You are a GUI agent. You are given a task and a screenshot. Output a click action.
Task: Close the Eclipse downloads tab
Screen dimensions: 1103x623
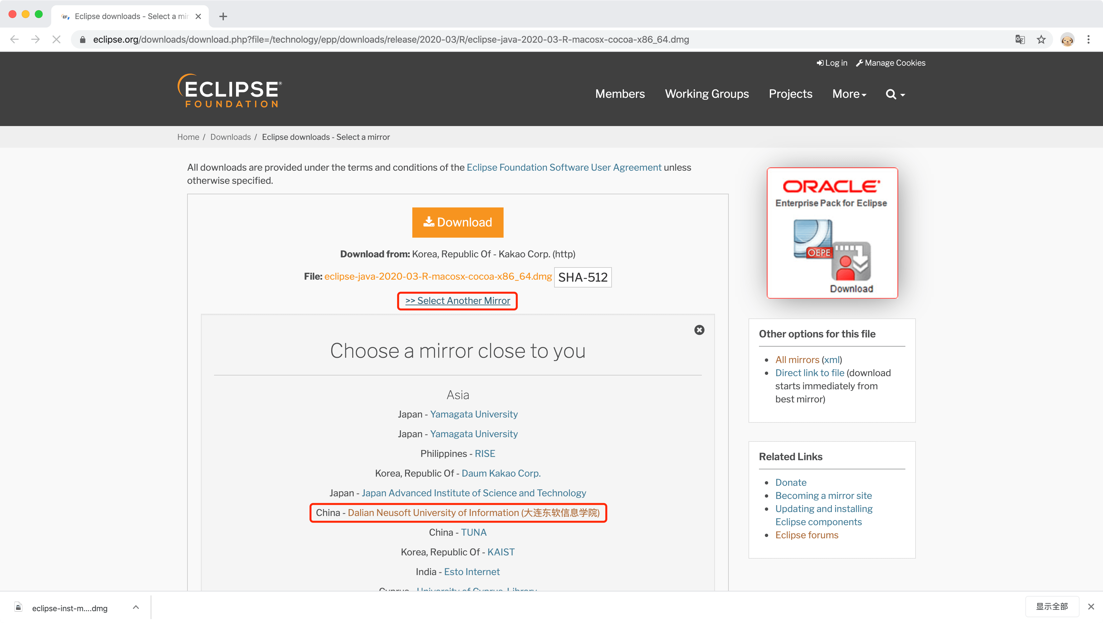198,16
